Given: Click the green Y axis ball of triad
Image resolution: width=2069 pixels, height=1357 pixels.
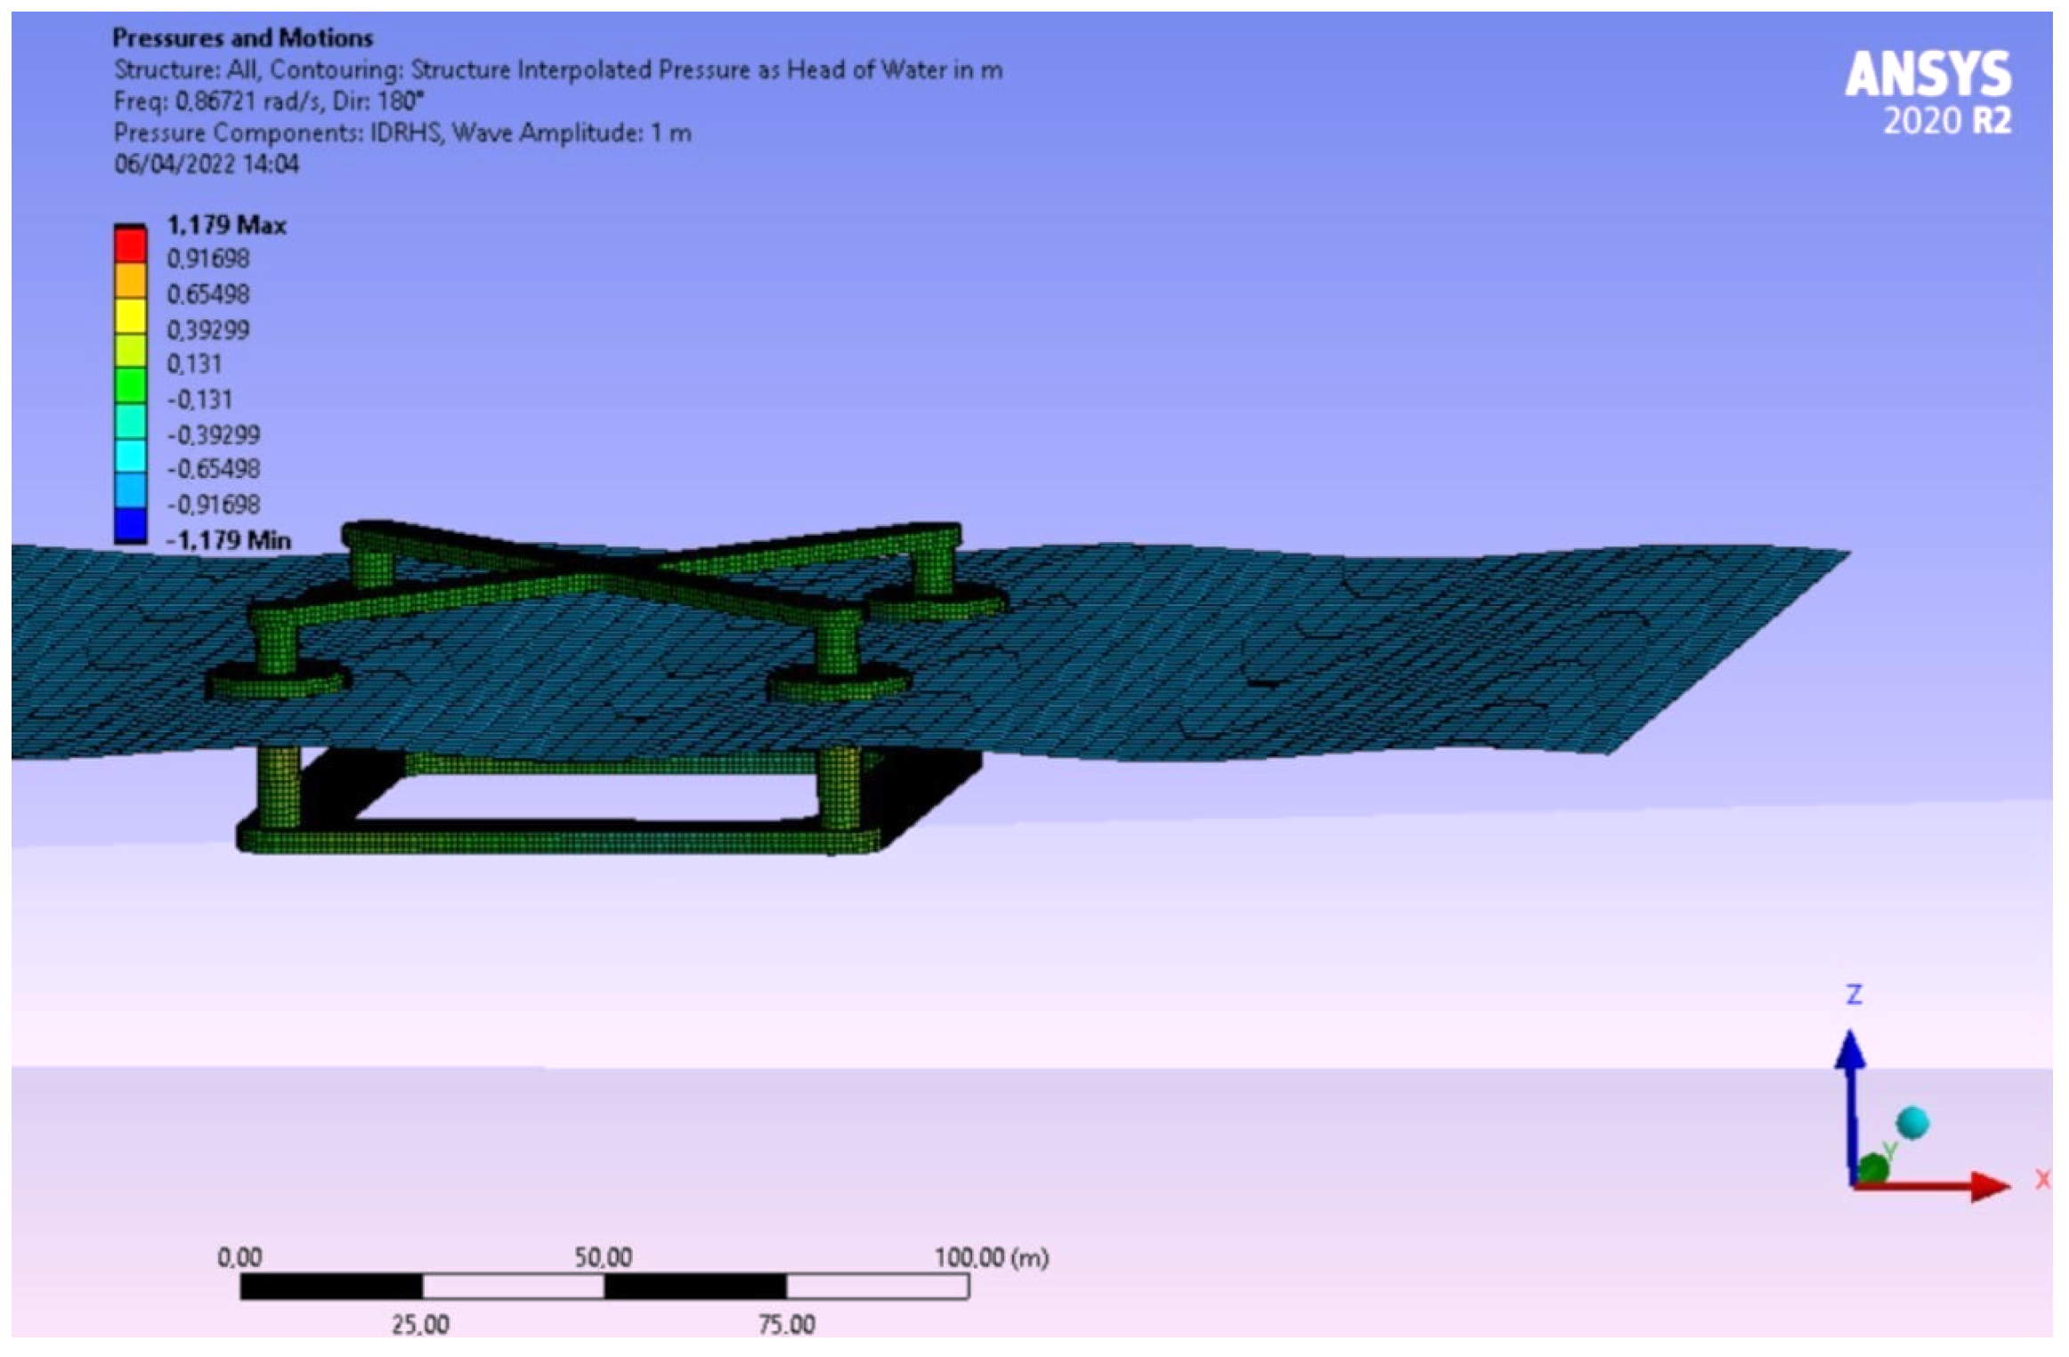Looking at the screenshot, I should 1873,1168.
